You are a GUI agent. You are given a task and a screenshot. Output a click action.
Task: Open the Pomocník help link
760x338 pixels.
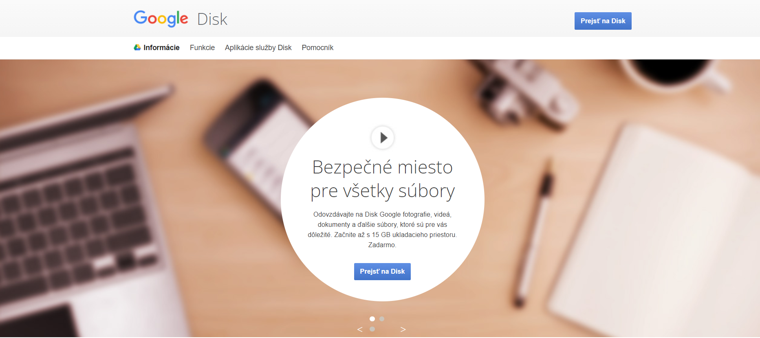[317, 48]
